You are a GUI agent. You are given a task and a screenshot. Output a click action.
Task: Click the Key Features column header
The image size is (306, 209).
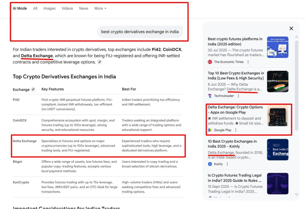[53, 89]
